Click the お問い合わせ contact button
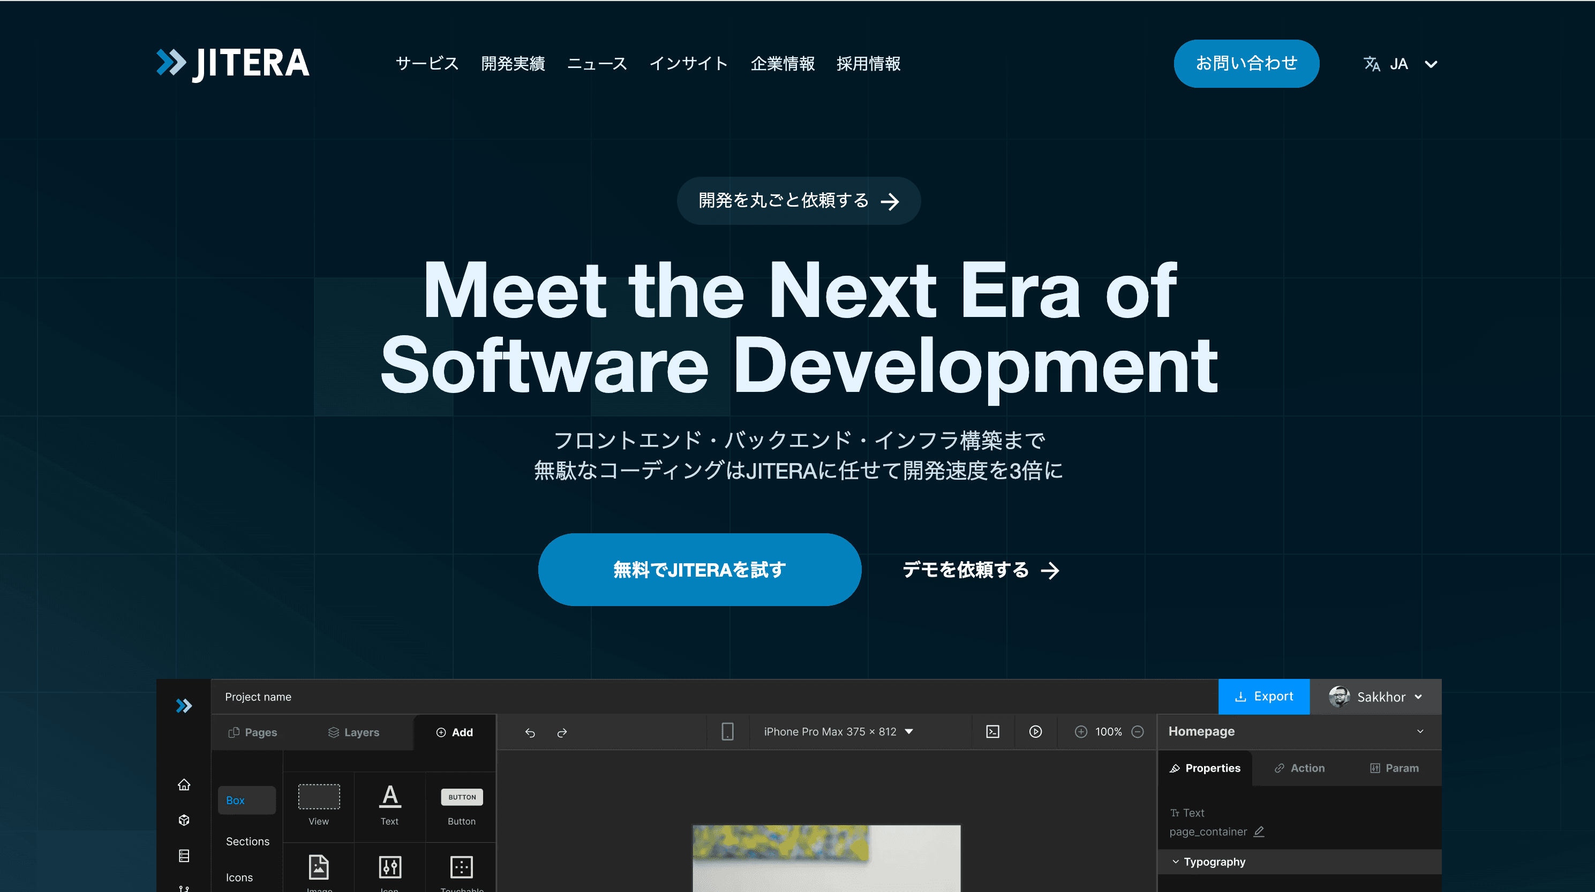Image resolution: width=1595 pixels, height=892 pixels. click(x=1246, y=63)
